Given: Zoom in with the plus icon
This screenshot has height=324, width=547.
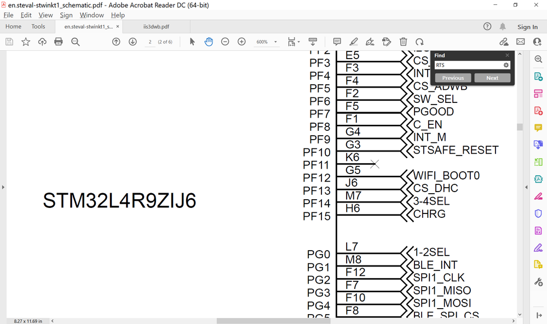Looking at the screenshot, I should point(241,42).
